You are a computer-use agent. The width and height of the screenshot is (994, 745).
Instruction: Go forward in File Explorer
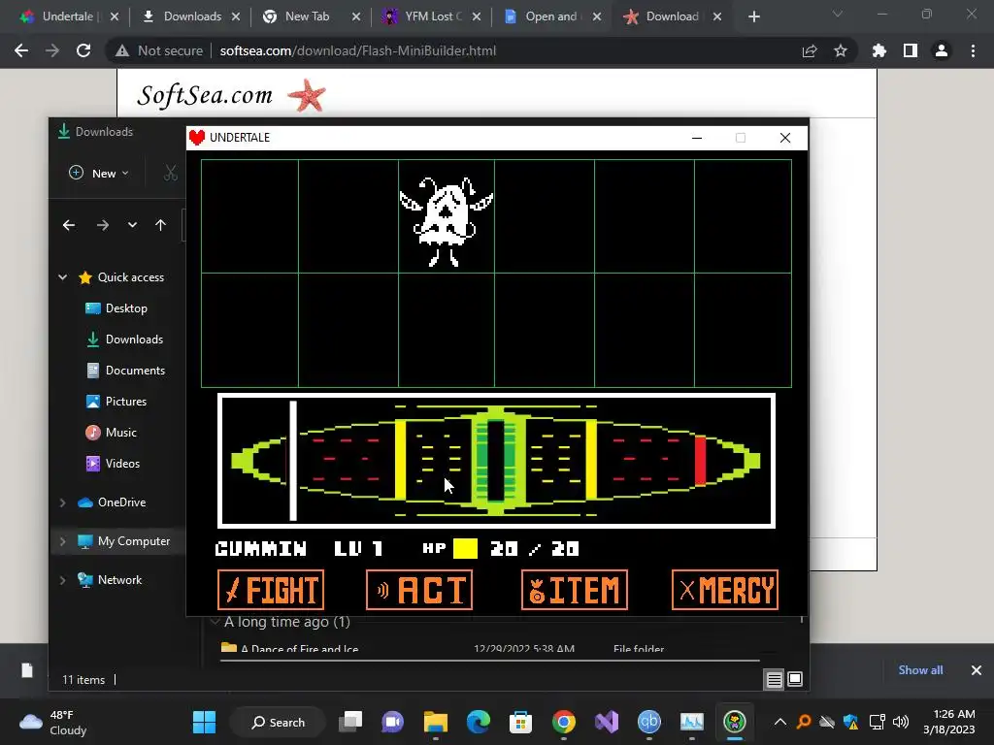coord(102,225)
